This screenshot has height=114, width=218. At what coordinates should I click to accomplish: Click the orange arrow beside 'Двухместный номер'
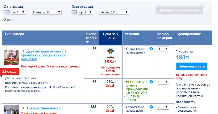click(24, 51)
